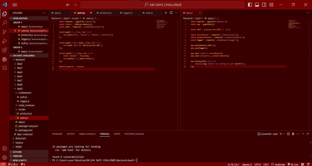Open the OUTPUT panel tab
Viewport: 312px width, 166px height.
[71, 134]
